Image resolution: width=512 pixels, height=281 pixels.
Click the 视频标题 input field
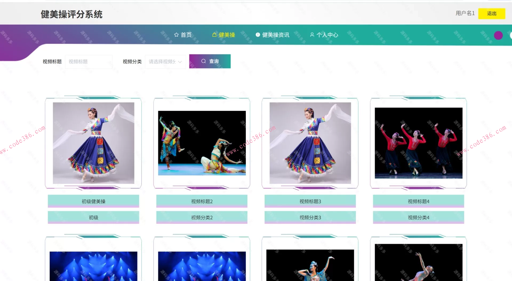89,61
